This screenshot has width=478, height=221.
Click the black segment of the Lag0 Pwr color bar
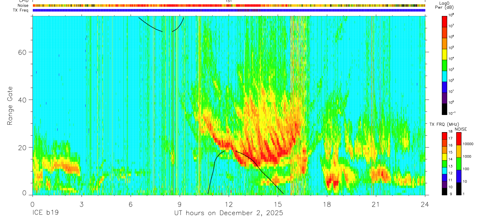(445, 109)
